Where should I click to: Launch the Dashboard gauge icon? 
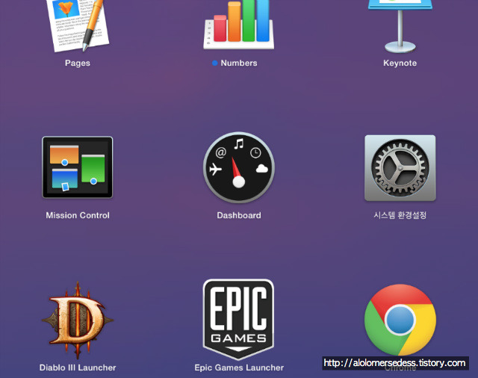point(239,167)
